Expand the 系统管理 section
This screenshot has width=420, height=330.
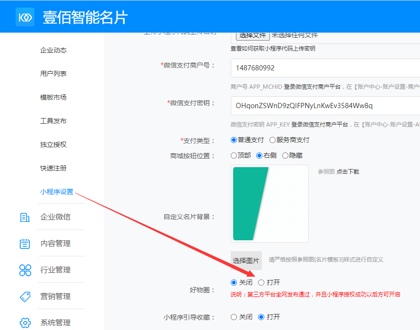tap(55, 322)
